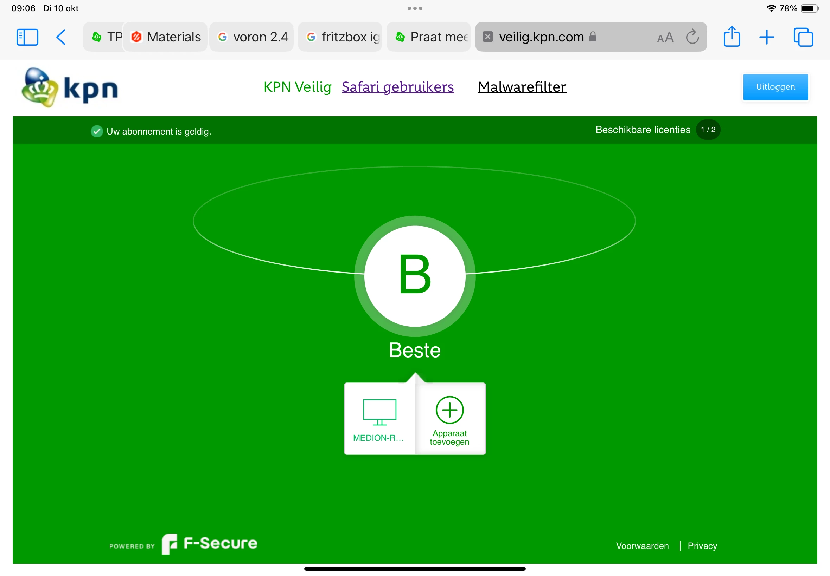Select the MEDION-R device monitor icon
The width and height of the screenshot is (830, 576).
pos(379,412)
